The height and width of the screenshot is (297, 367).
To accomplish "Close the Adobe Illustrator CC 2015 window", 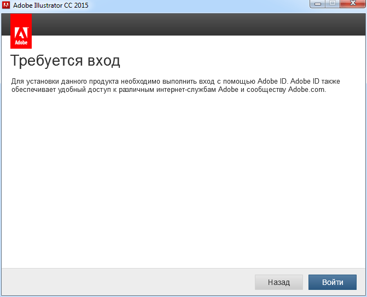I will (x=352, y=5).
